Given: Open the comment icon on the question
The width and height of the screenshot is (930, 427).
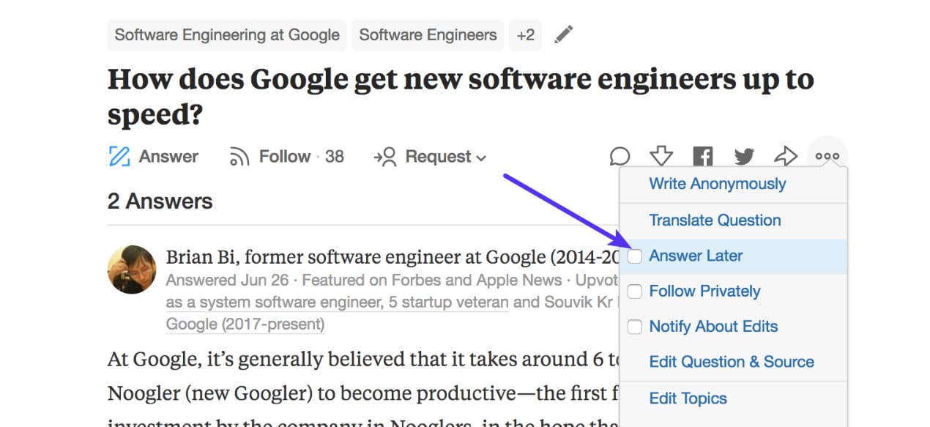Looking at the screenshot, I should (619, 155).
